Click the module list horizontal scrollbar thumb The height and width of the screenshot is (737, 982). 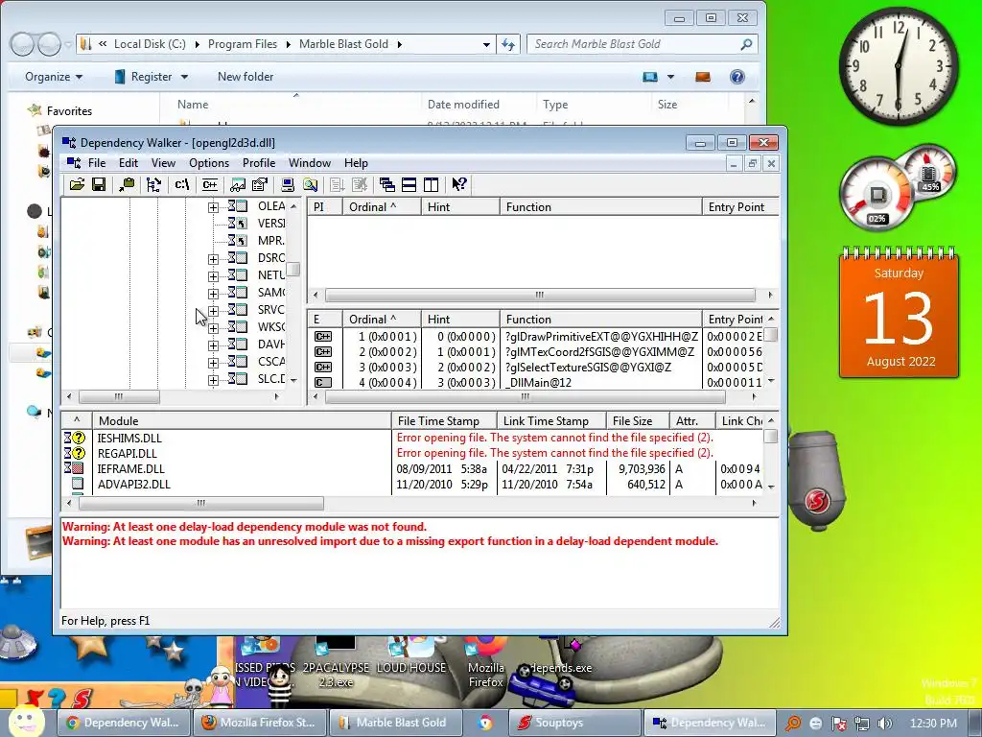(x=201, y=503)
